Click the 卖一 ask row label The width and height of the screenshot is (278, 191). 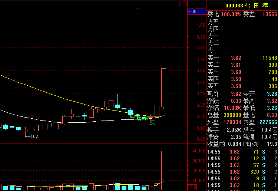click(x=213, y=50)
